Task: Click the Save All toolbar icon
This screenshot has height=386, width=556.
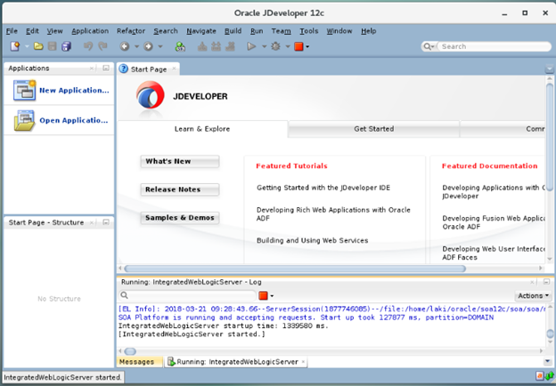Action: [x=67, y=46]
